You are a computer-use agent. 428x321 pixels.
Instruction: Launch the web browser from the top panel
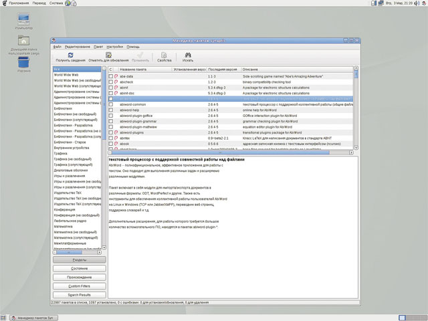(68, 3)
